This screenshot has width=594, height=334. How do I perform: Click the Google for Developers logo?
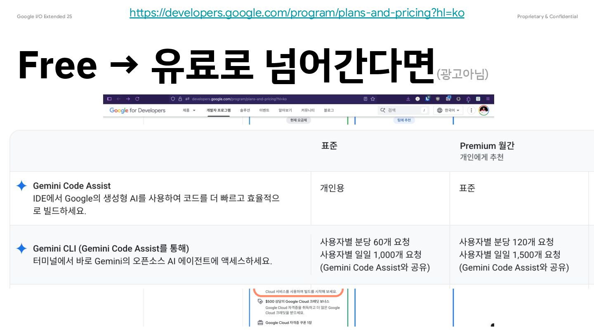pyautogui.click(x=137, y=111)
